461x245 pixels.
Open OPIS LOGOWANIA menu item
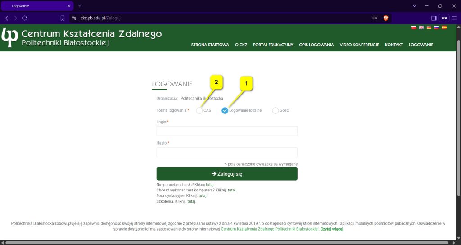point(316,45)
